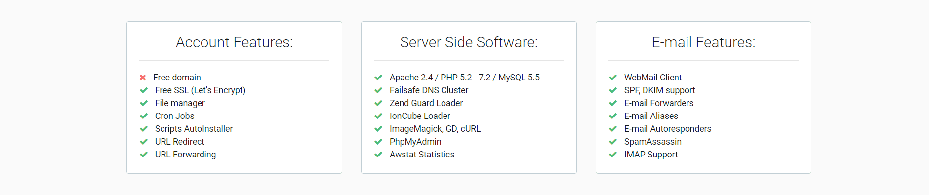The width and height of the screenshot is (929, 195).
Task: Click the Zend Guard Loader text
Action: (426, 103)
